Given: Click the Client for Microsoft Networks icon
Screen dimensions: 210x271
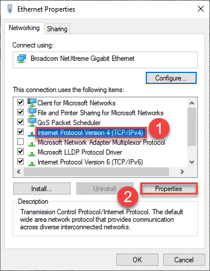Looking at the screenshot, I should tap(32, 102).
